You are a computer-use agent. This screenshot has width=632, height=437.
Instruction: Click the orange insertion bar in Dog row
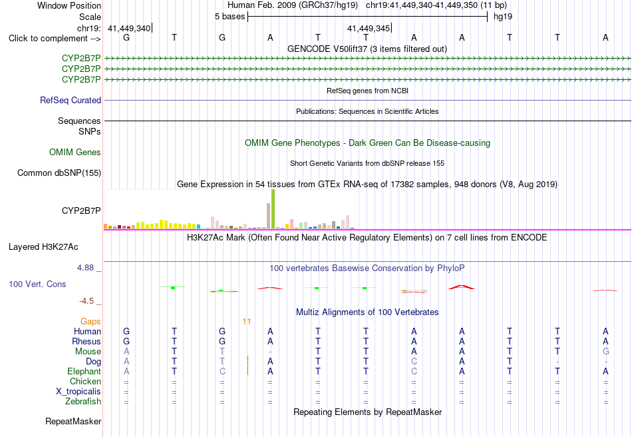point(247,360)
